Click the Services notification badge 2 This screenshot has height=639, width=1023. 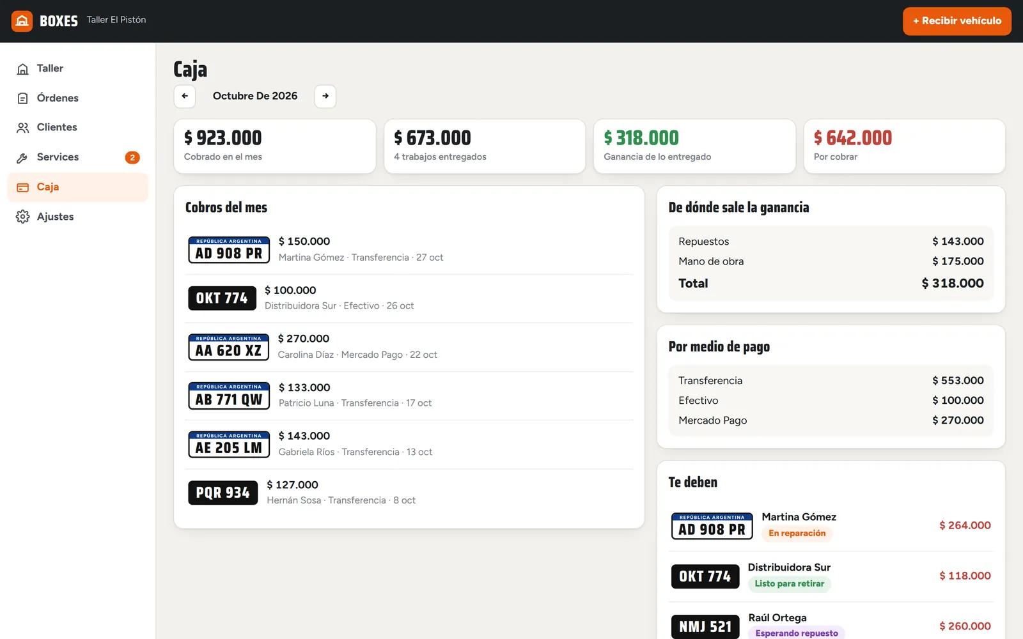(132, 157)
